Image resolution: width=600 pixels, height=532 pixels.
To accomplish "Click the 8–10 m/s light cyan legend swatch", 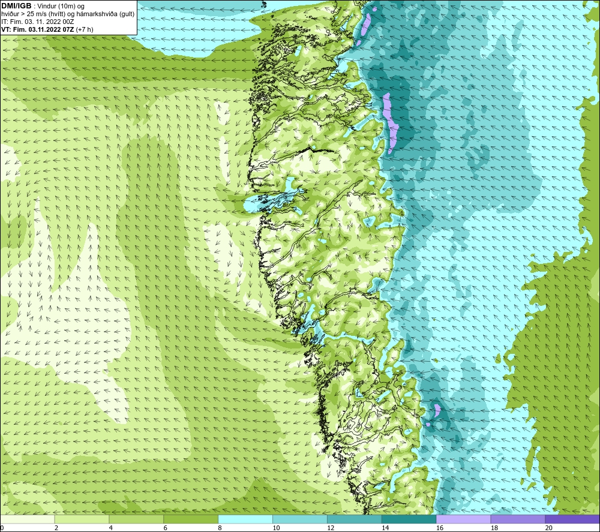I will (245, 519).
